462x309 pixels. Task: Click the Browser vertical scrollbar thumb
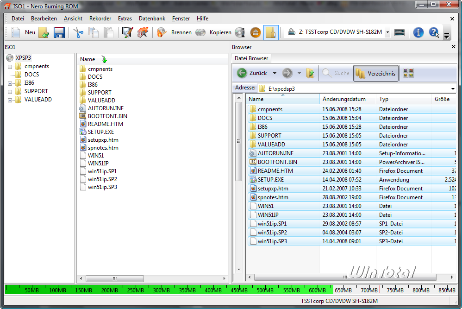click(x=239, y=141)
